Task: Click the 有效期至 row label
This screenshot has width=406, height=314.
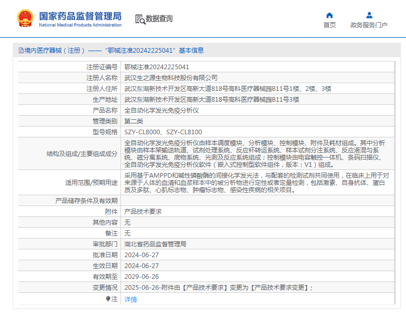Action: click(105, 277)
